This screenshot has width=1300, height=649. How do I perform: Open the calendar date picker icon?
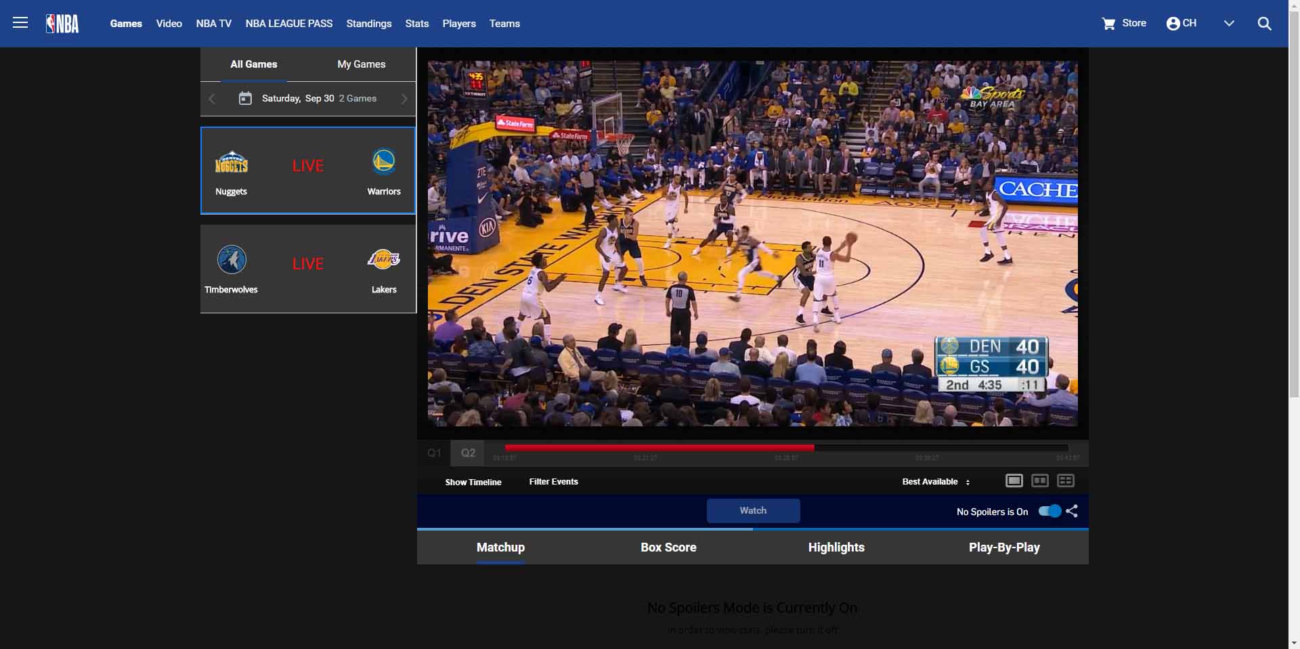[x=245, y=98]
